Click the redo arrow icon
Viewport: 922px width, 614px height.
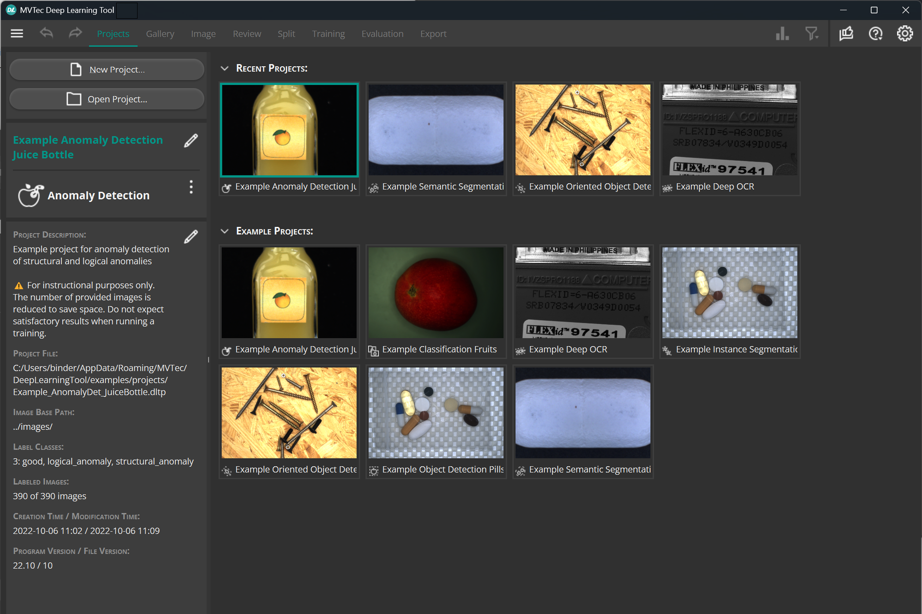click(x=75, y=34)
